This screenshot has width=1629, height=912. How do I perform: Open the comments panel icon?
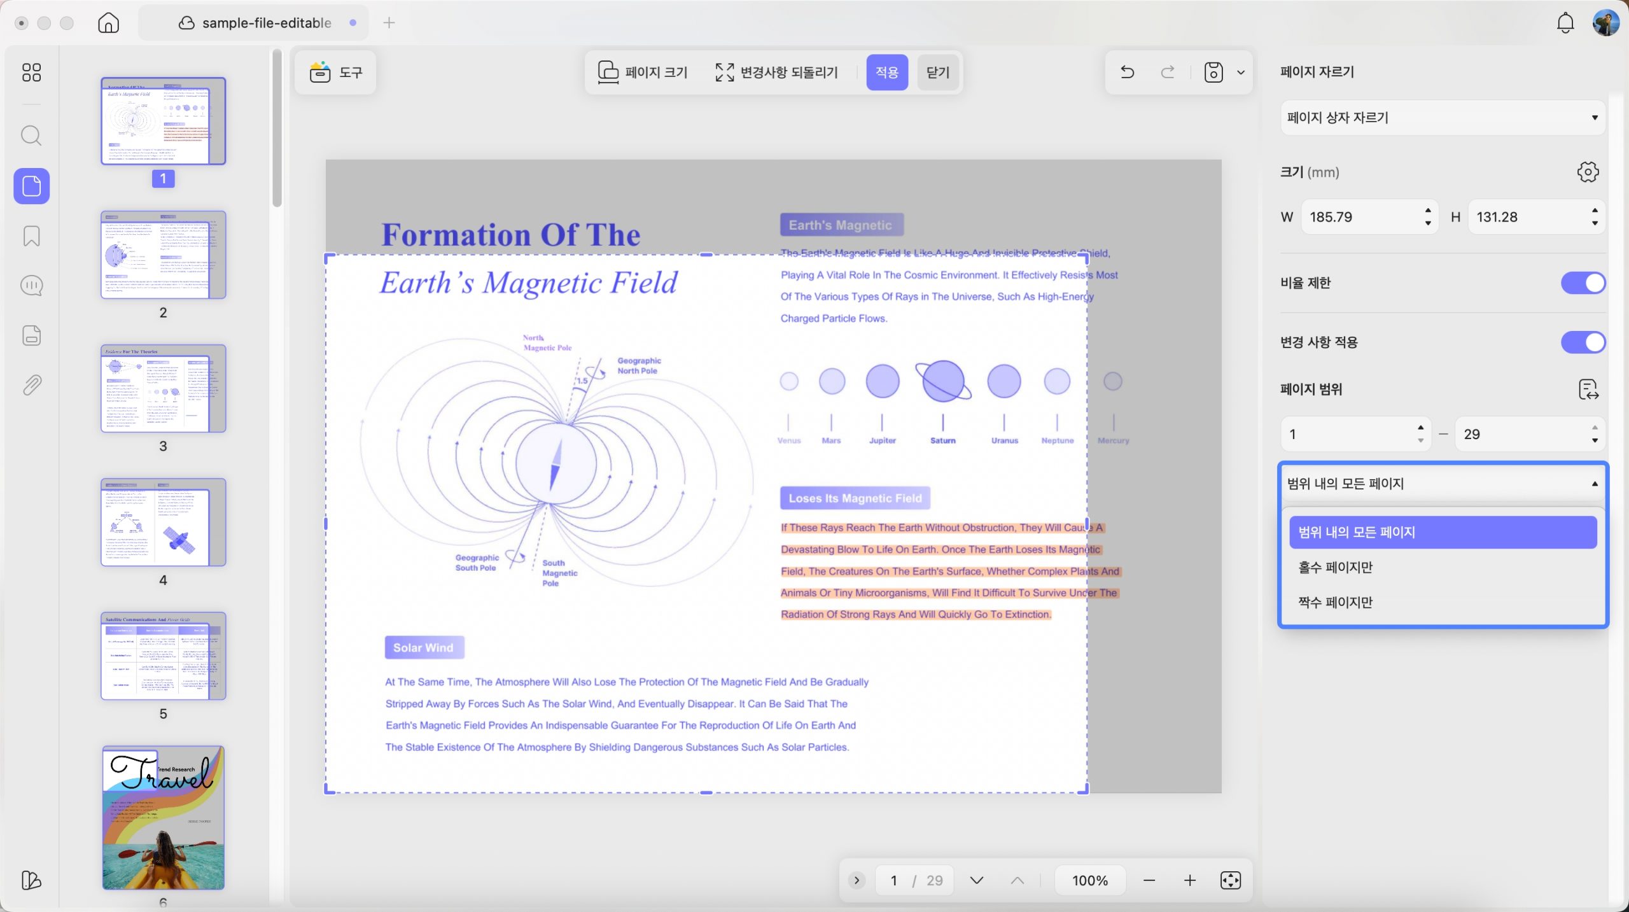[31, 286]
